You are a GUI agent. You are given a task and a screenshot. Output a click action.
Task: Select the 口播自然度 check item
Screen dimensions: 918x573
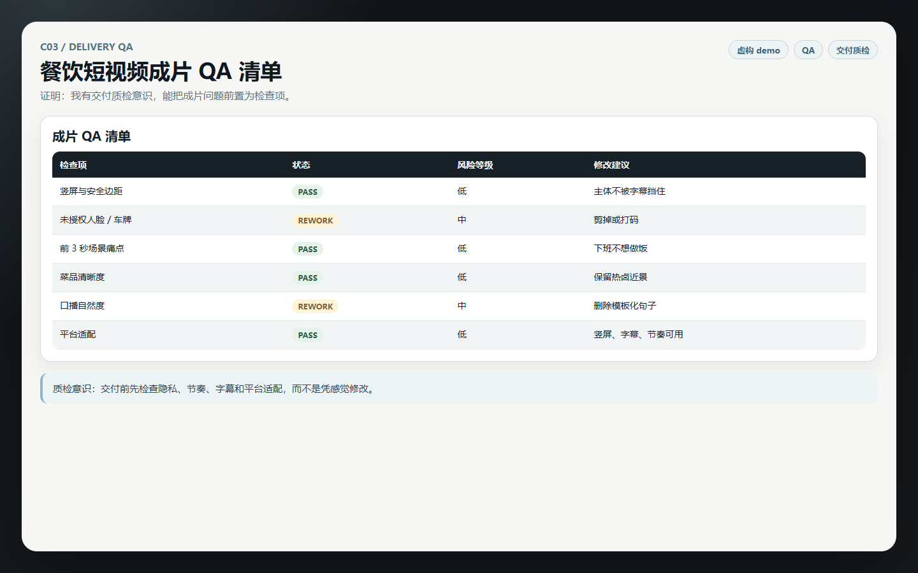click(82, 306)
